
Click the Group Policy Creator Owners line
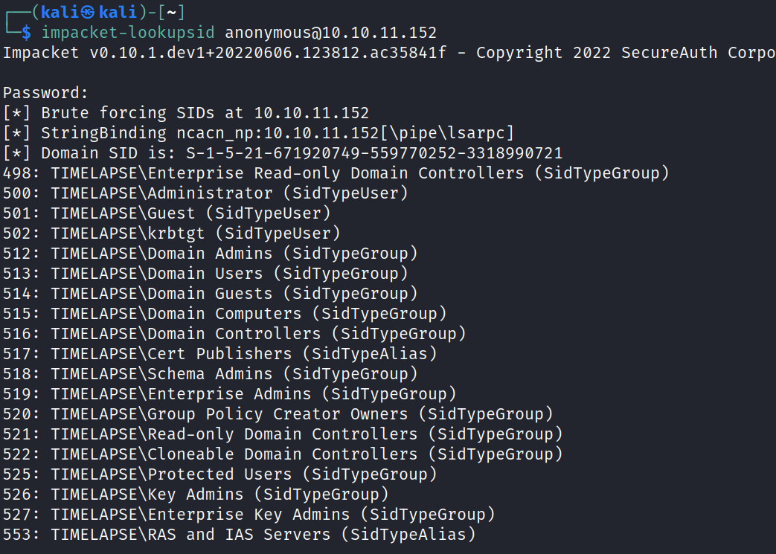(x=278, y=414)
